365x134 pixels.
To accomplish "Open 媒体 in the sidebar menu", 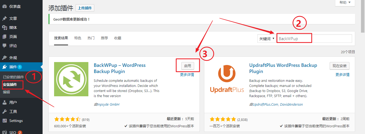I will coord(13,28).
